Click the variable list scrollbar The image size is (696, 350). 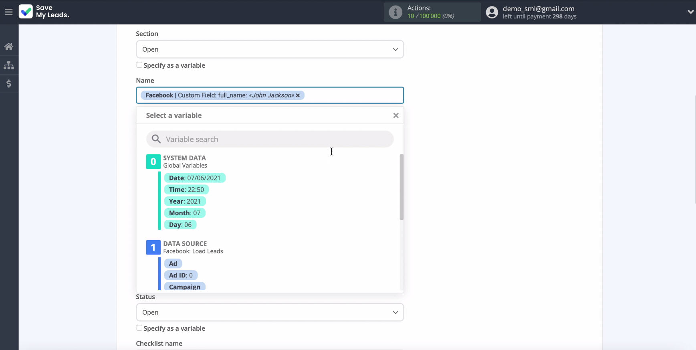(x=401, y=187)
